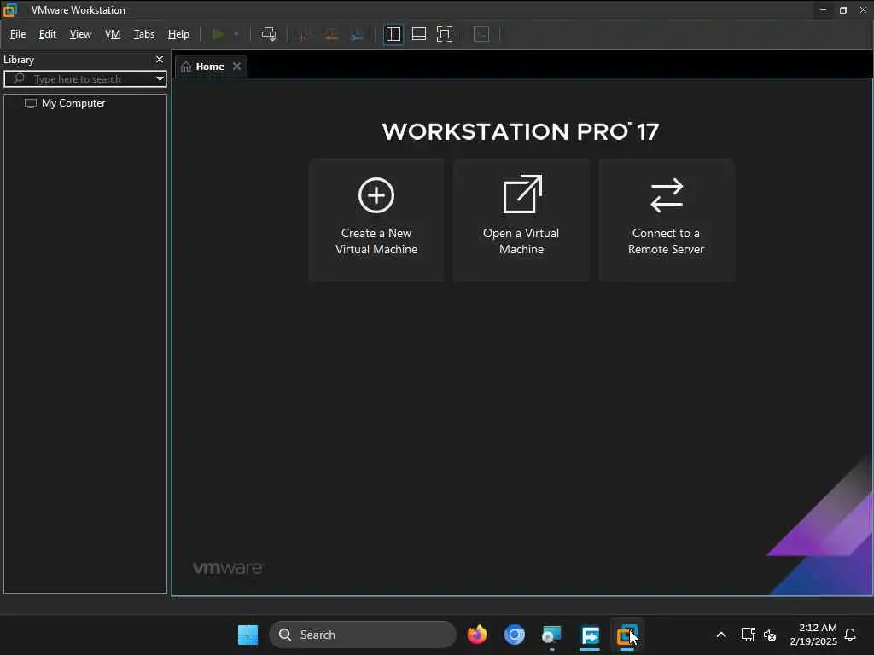This screenshot has height=655, width=874.
Task: Click the Manage Snapshots toolbar icon
Action: [358, 34]
